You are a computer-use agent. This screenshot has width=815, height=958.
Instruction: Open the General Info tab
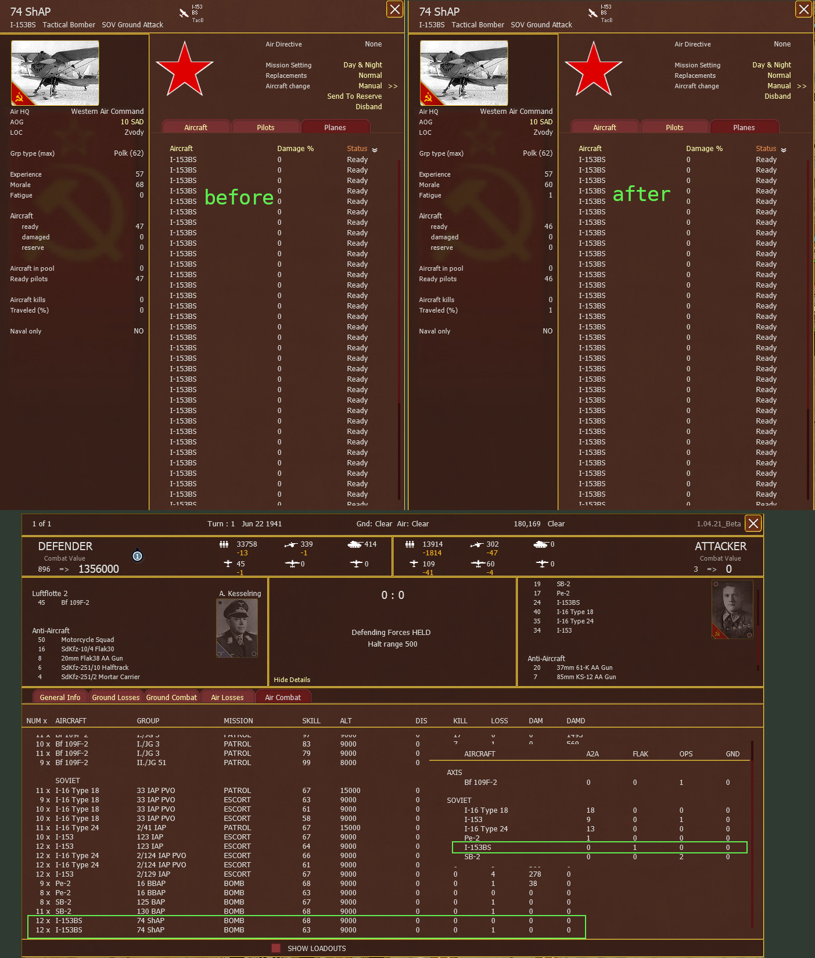point(60,697)
